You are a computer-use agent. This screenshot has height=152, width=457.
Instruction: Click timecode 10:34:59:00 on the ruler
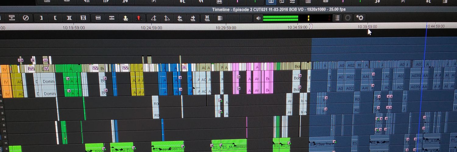coord(298,27)
